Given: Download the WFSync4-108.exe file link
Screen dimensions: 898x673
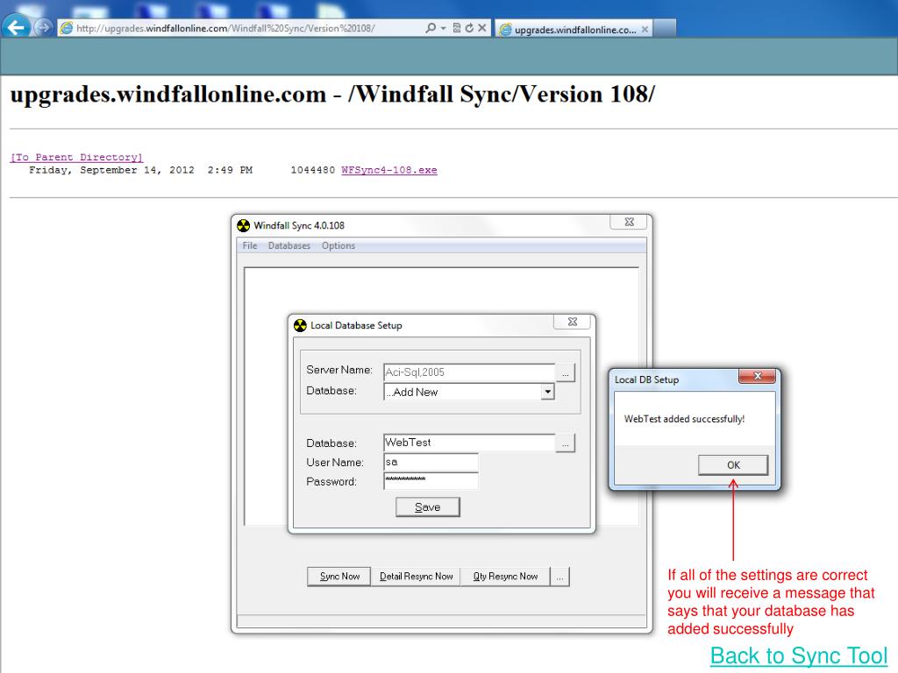Looking at the screenshot, I should click(x=389, y=170).
